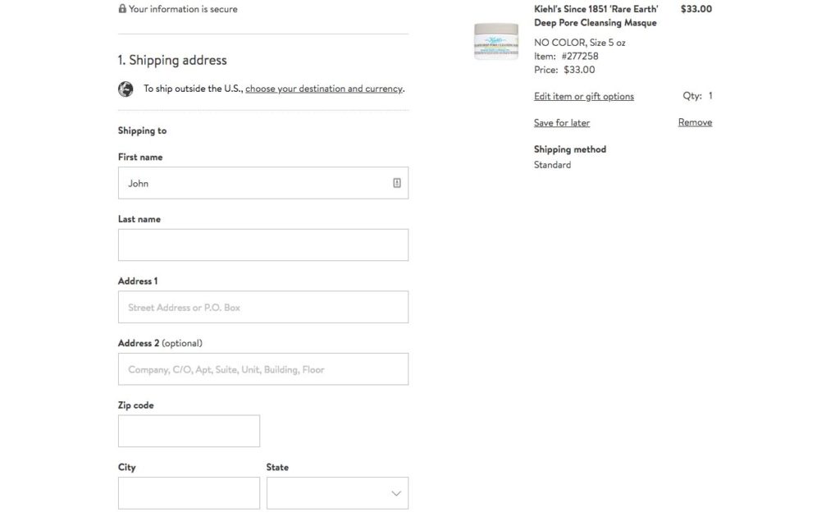Remove the Kiehl's masque from cart

click(x=695, y=122)
